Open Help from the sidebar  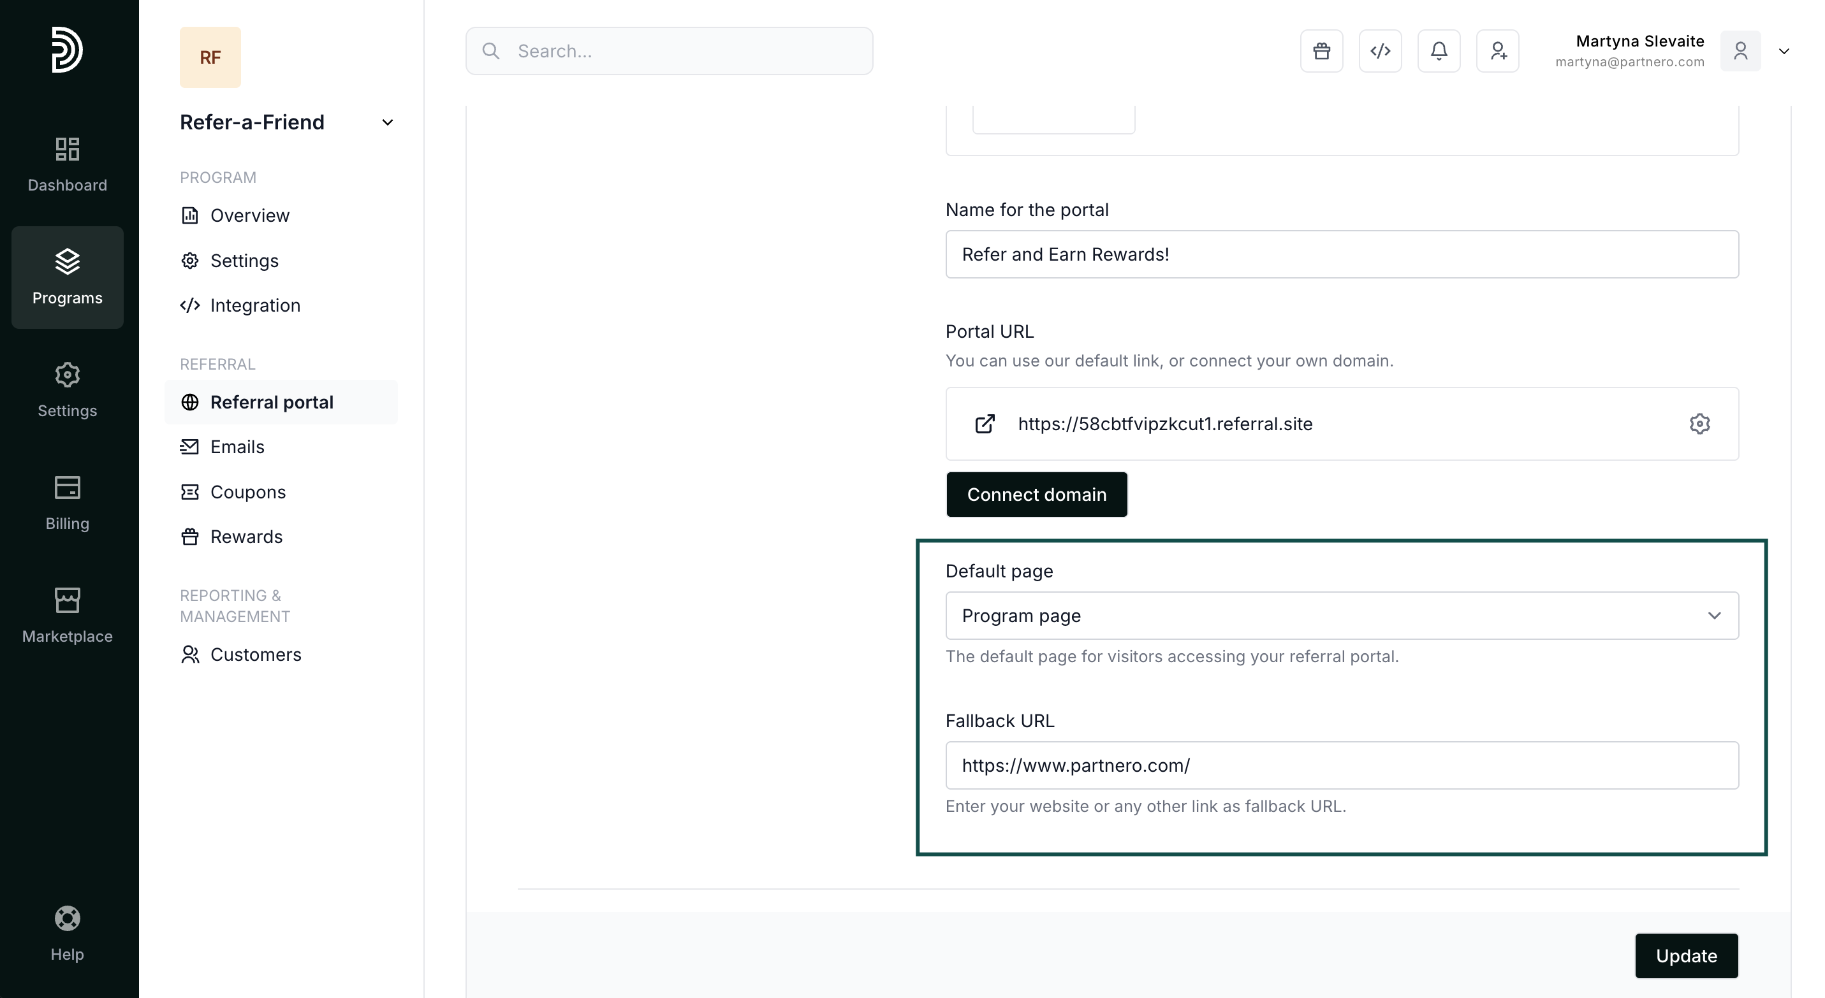tap(68, 934)
